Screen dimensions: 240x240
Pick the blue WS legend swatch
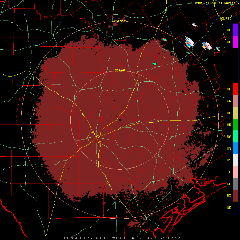[x=235, y=148]
